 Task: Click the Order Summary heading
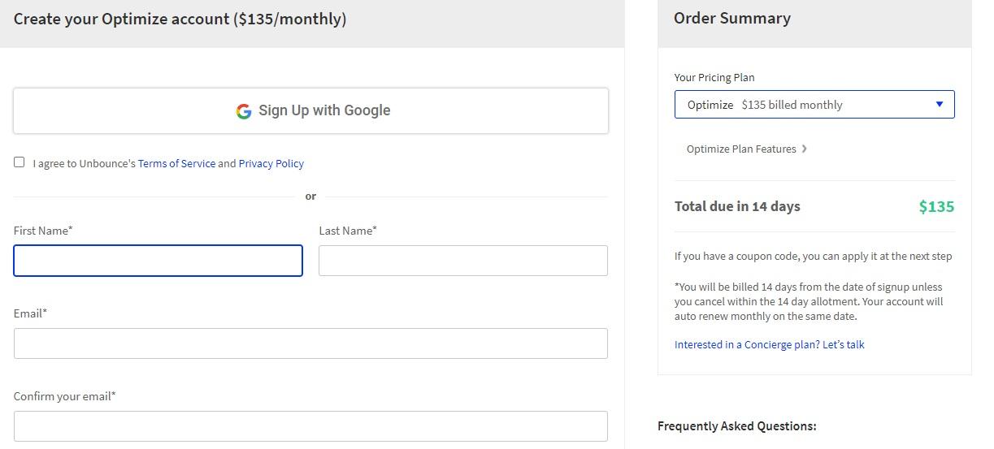(731, 19)
